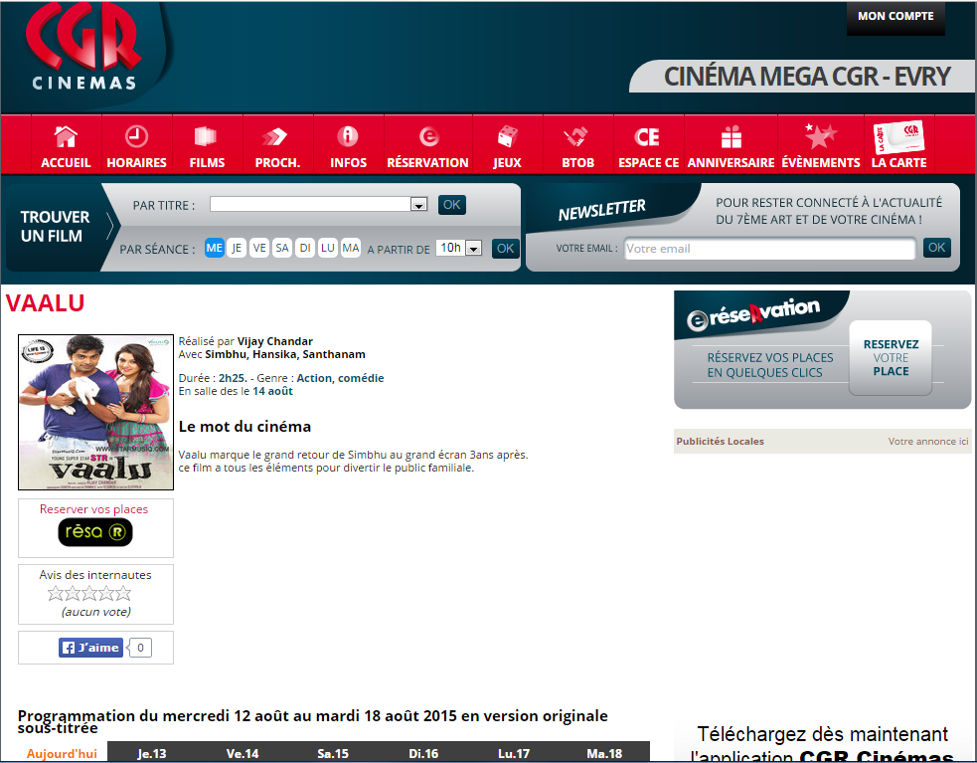Click the 2h25 duration text

point(233,378)
